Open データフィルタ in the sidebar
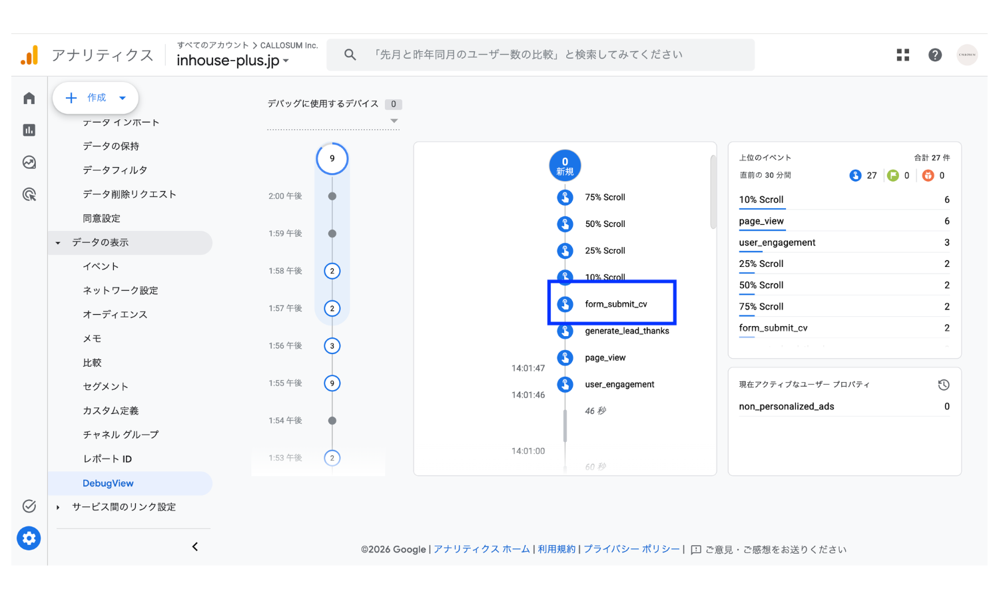Screen dimensions: 999x599 115,170
